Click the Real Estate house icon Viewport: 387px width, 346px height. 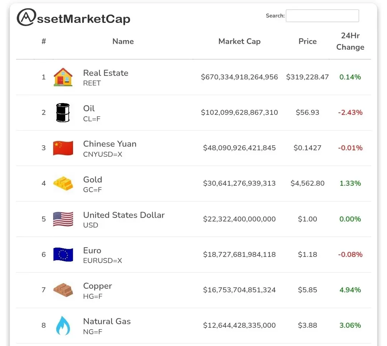pos(63,77)
